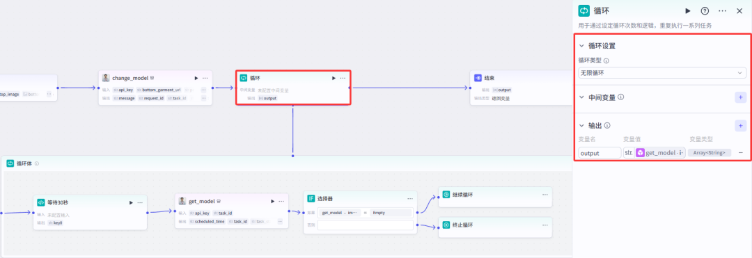Click the 如果 condition row get_model = Empty
Screen dimensions: 752x258
(365, 213)
